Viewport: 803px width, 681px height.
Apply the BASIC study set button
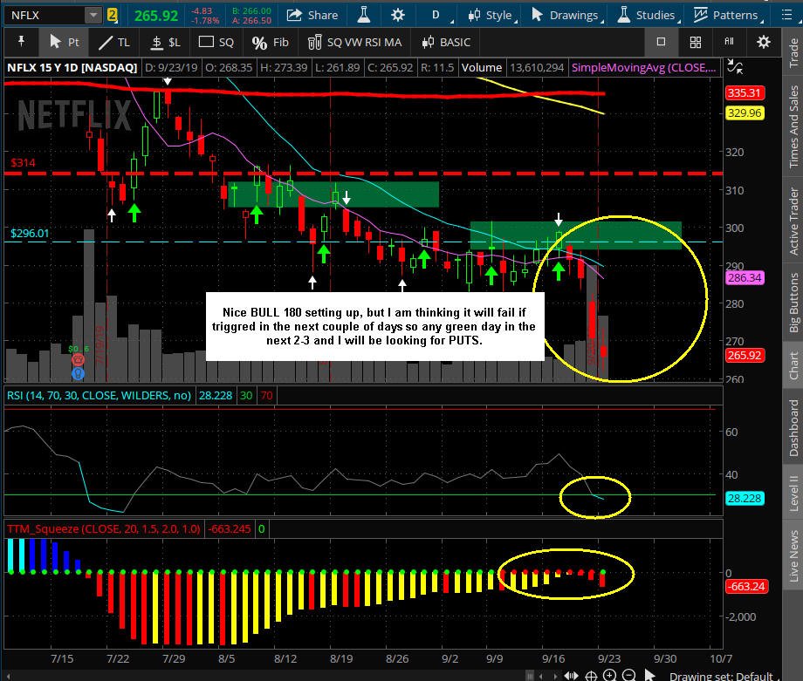click(x=446, y=43)
